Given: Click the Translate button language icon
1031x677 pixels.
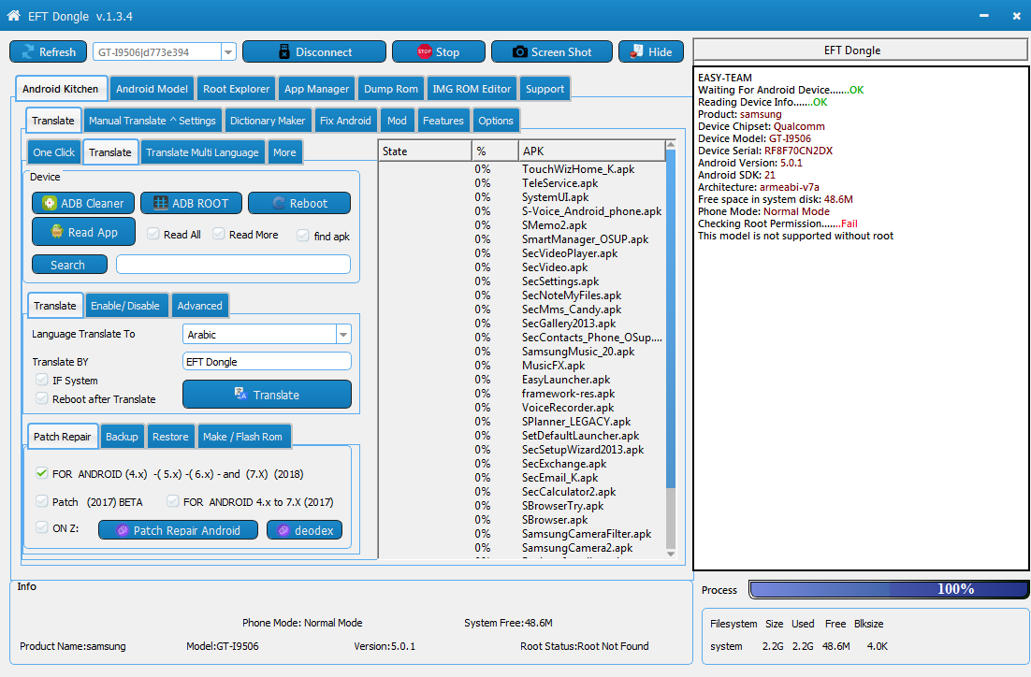Looking at the screenshot, I should [x=240, y=394].
